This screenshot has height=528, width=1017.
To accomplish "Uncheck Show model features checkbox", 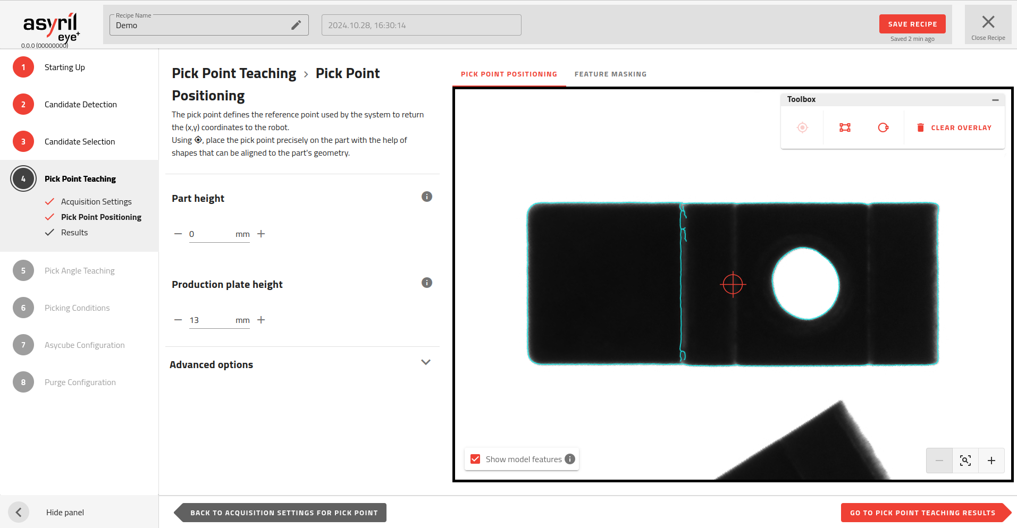I will pyautogui.click(x=475, y=459).
